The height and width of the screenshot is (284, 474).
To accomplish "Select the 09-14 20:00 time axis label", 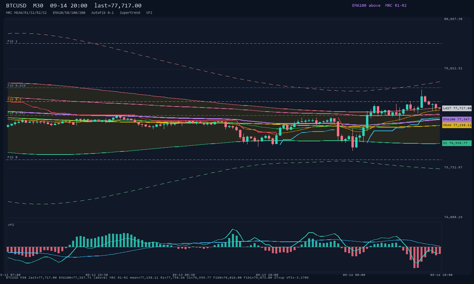I will click(441, 275).
